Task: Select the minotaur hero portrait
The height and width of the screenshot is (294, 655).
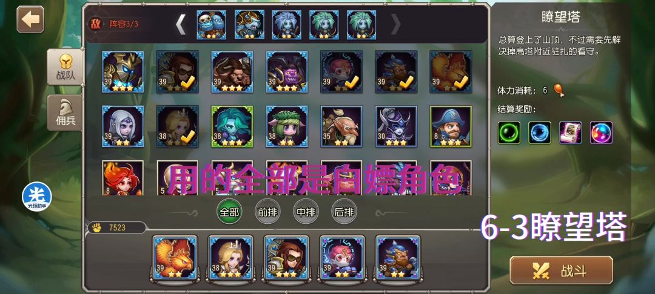Action: [232, 71]
